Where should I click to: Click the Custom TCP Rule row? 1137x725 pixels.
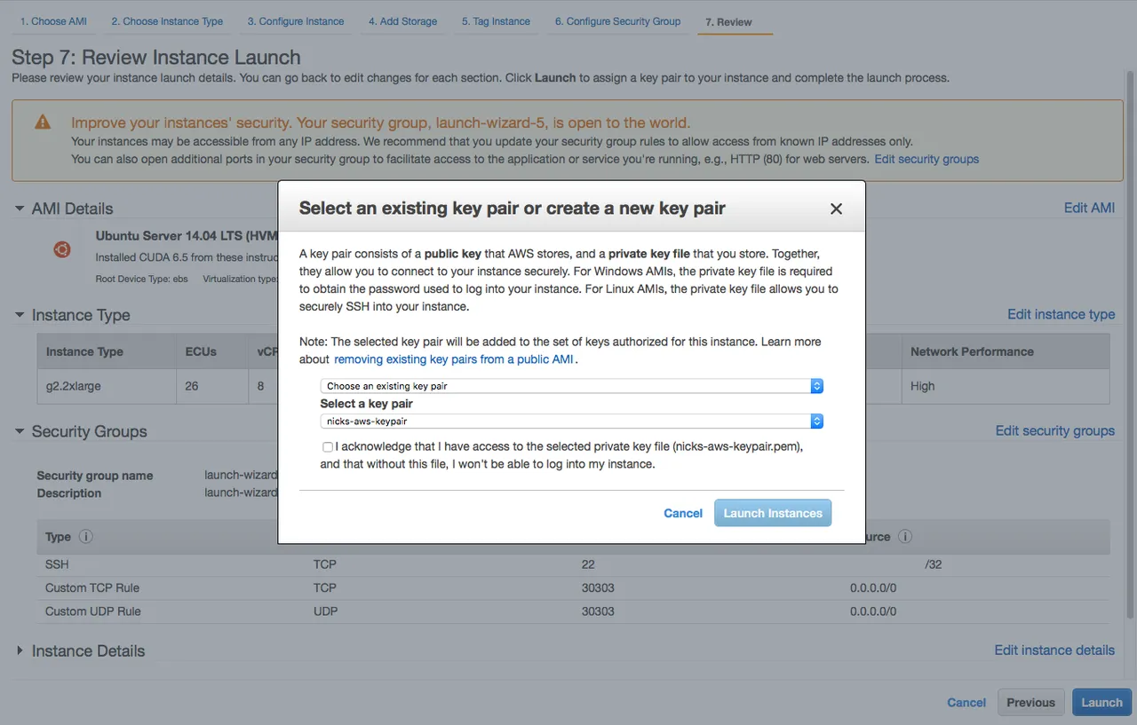click(574, 587)
